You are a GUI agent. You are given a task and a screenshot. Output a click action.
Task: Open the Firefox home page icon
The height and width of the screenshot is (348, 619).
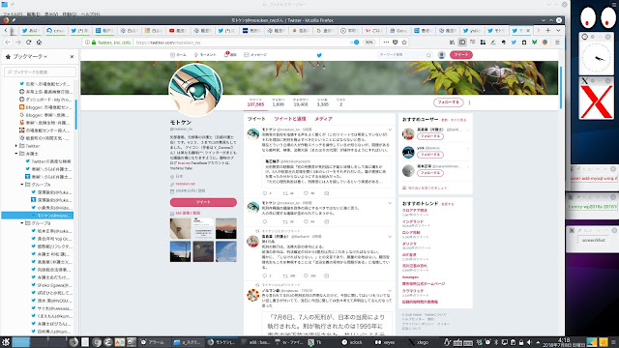[x=39, y=43]
